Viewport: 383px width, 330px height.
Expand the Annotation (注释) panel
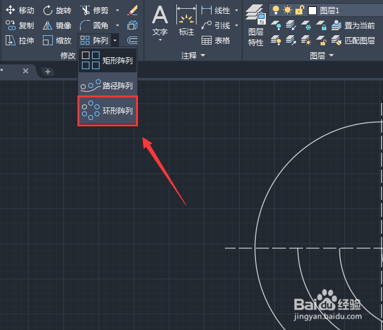point(193,55)
